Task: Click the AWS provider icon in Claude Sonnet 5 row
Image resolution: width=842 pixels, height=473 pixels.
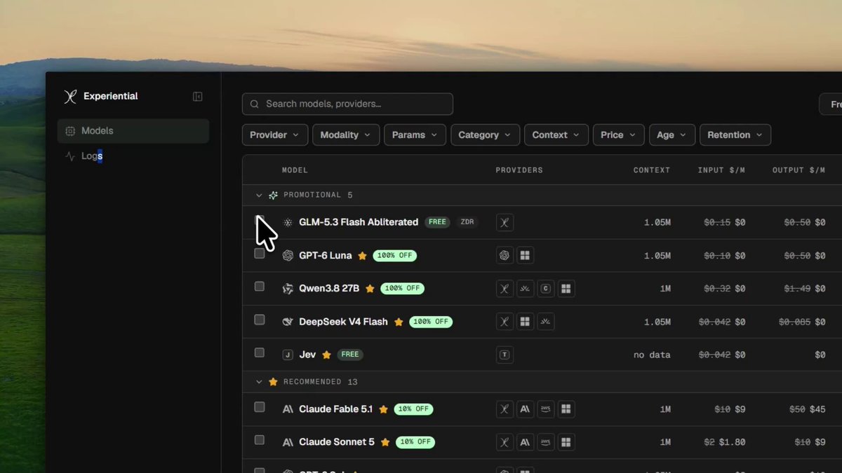Action: coord(546,442)
